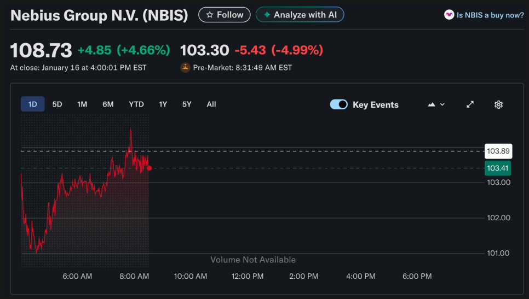
Task: Toggle the Key Events switch
Action: coord(338,104)
